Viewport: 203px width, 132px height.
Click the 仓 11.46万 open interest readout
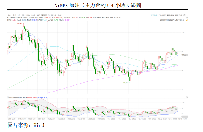[x=97, y=18]
